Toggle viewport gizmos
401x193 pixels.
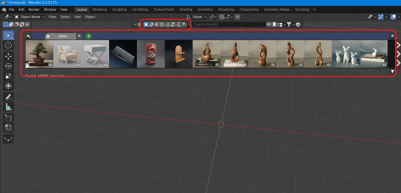pos(381,17)
